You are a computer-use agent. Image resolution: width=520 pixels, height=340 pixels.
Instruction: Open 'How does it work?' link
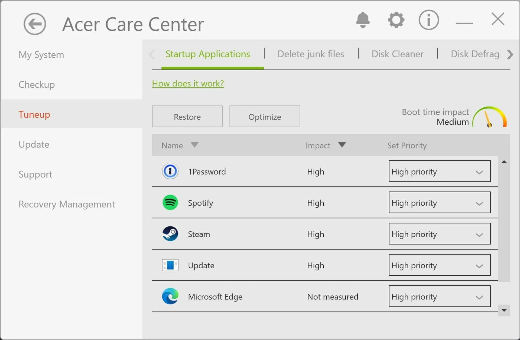point(188,84)
